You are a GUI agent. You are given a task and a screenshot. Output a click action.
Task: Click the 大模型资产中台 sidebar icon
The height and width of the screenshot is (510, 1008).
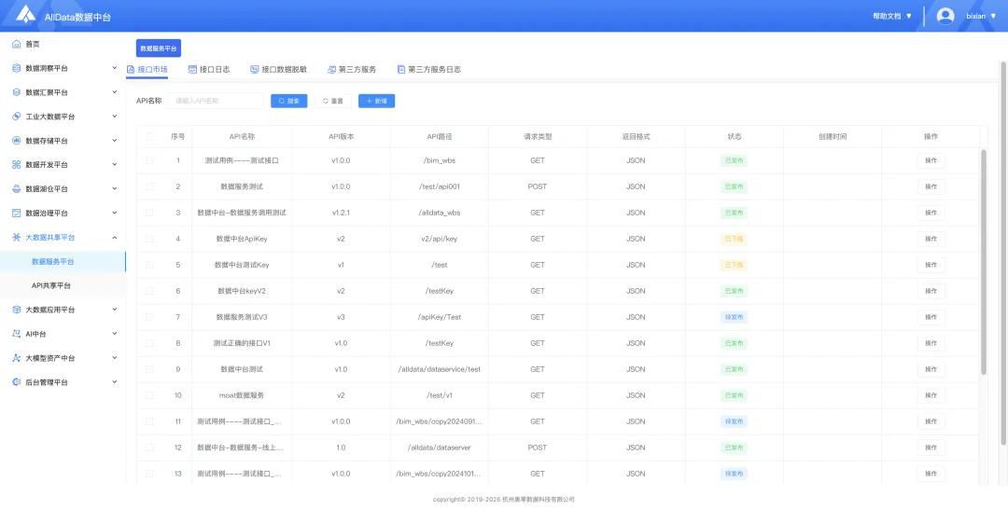pos(17,358)
